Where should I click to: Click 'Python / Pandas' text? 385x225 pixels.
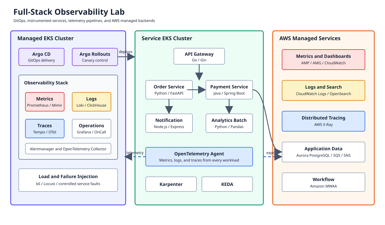[x=229, y=127]
